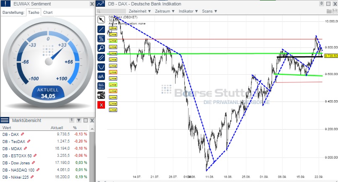The image size is (338, 182).
Task: Click the pencil icon beside DB - TecDAX
Action: (29, 141)
